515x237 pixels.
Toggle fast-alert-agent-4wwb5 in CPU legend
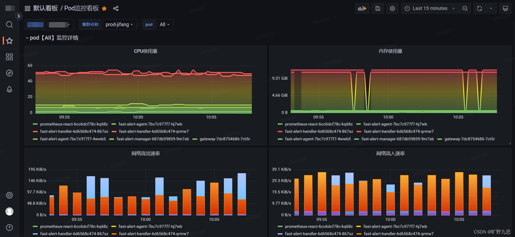coord(73,139)
